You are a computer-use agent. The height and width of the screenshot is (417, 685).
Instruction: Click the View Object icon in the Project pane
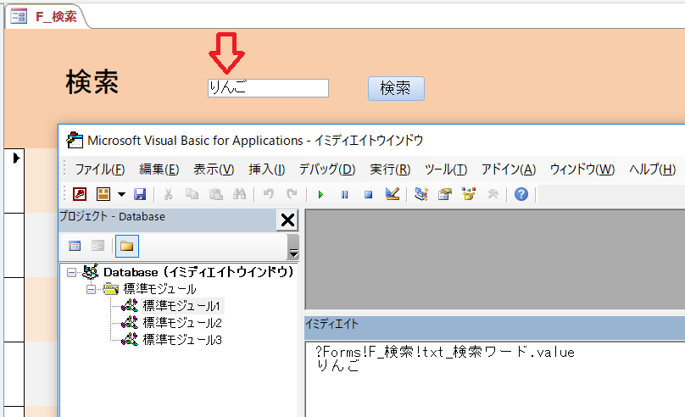coord(97,246)
